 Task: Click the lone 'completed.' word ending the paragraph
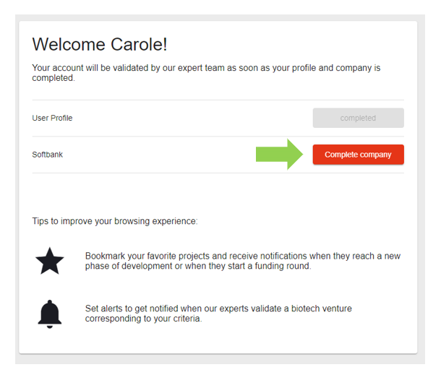point(53,78)
